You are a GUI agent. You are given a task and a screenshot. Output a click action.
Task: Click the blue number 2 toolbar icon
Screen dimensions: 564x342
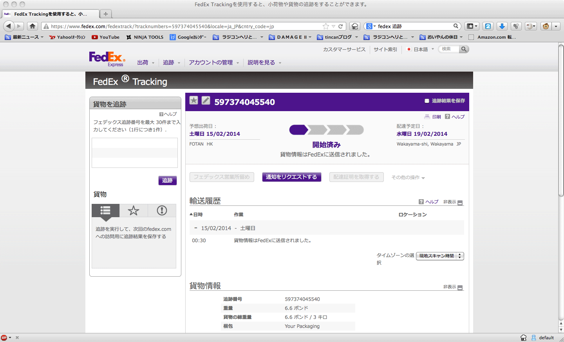[488, 26]
